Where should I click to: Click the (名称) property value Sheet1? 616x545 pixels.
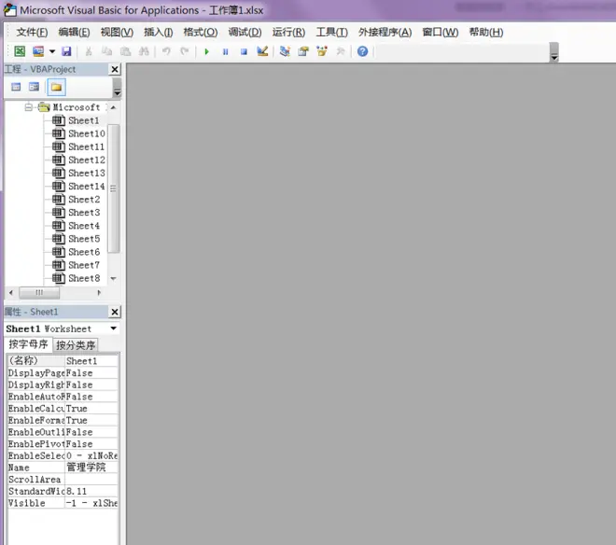click(91, 361)
